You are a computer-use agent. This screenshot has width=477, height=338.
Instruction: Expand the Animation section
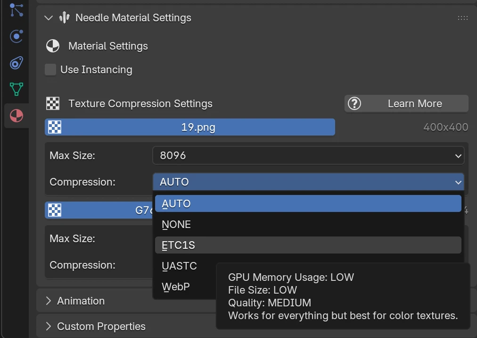pos(81,301)
